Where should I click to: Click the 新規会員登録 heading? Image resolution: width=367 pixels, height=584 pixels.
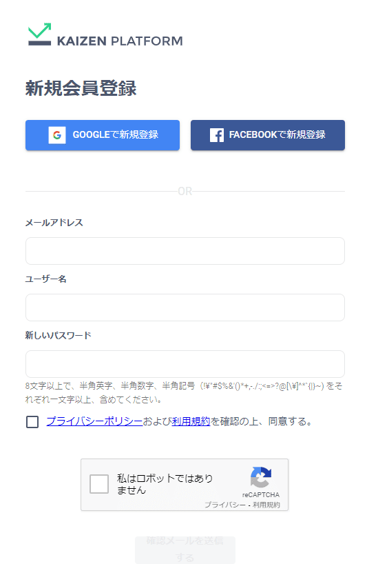81,89
